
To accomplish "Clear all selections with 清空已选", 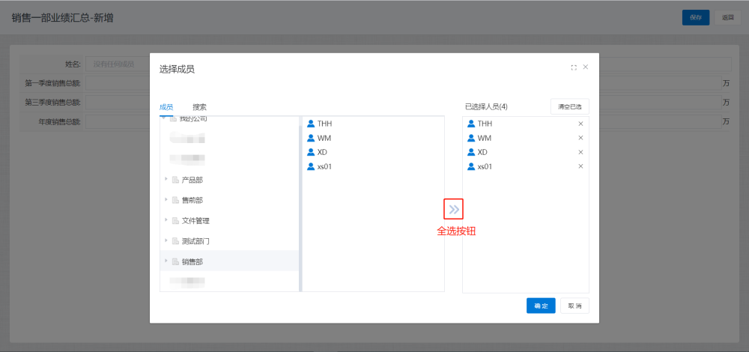I will 569,107.
